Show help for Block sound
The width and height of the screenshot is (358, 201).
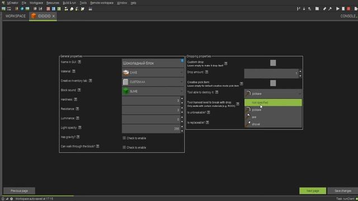(79, 90)
